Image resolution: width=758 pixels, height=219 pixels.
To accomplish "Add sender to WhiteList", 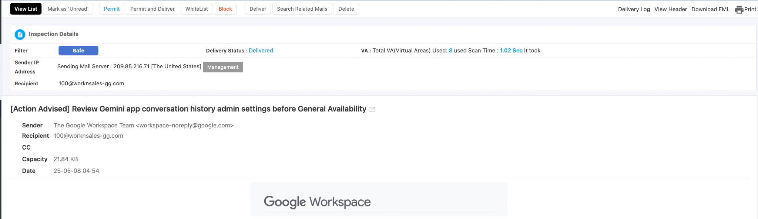I will click(x=197, y=9).
